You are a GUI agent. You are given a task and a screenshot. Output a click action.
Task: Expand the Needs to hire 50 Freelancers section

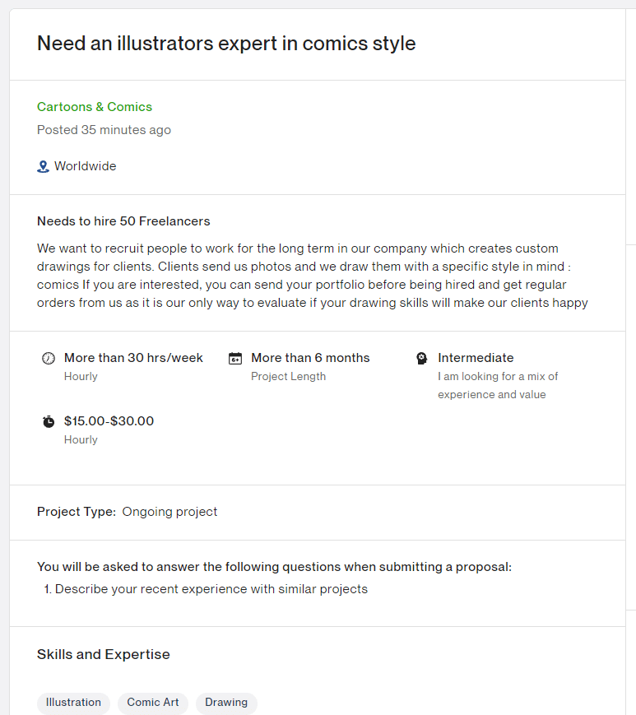click(x=122, y=221)
